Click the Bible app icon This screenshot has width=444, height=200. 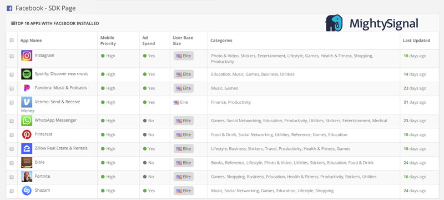(x=27, y=162)
